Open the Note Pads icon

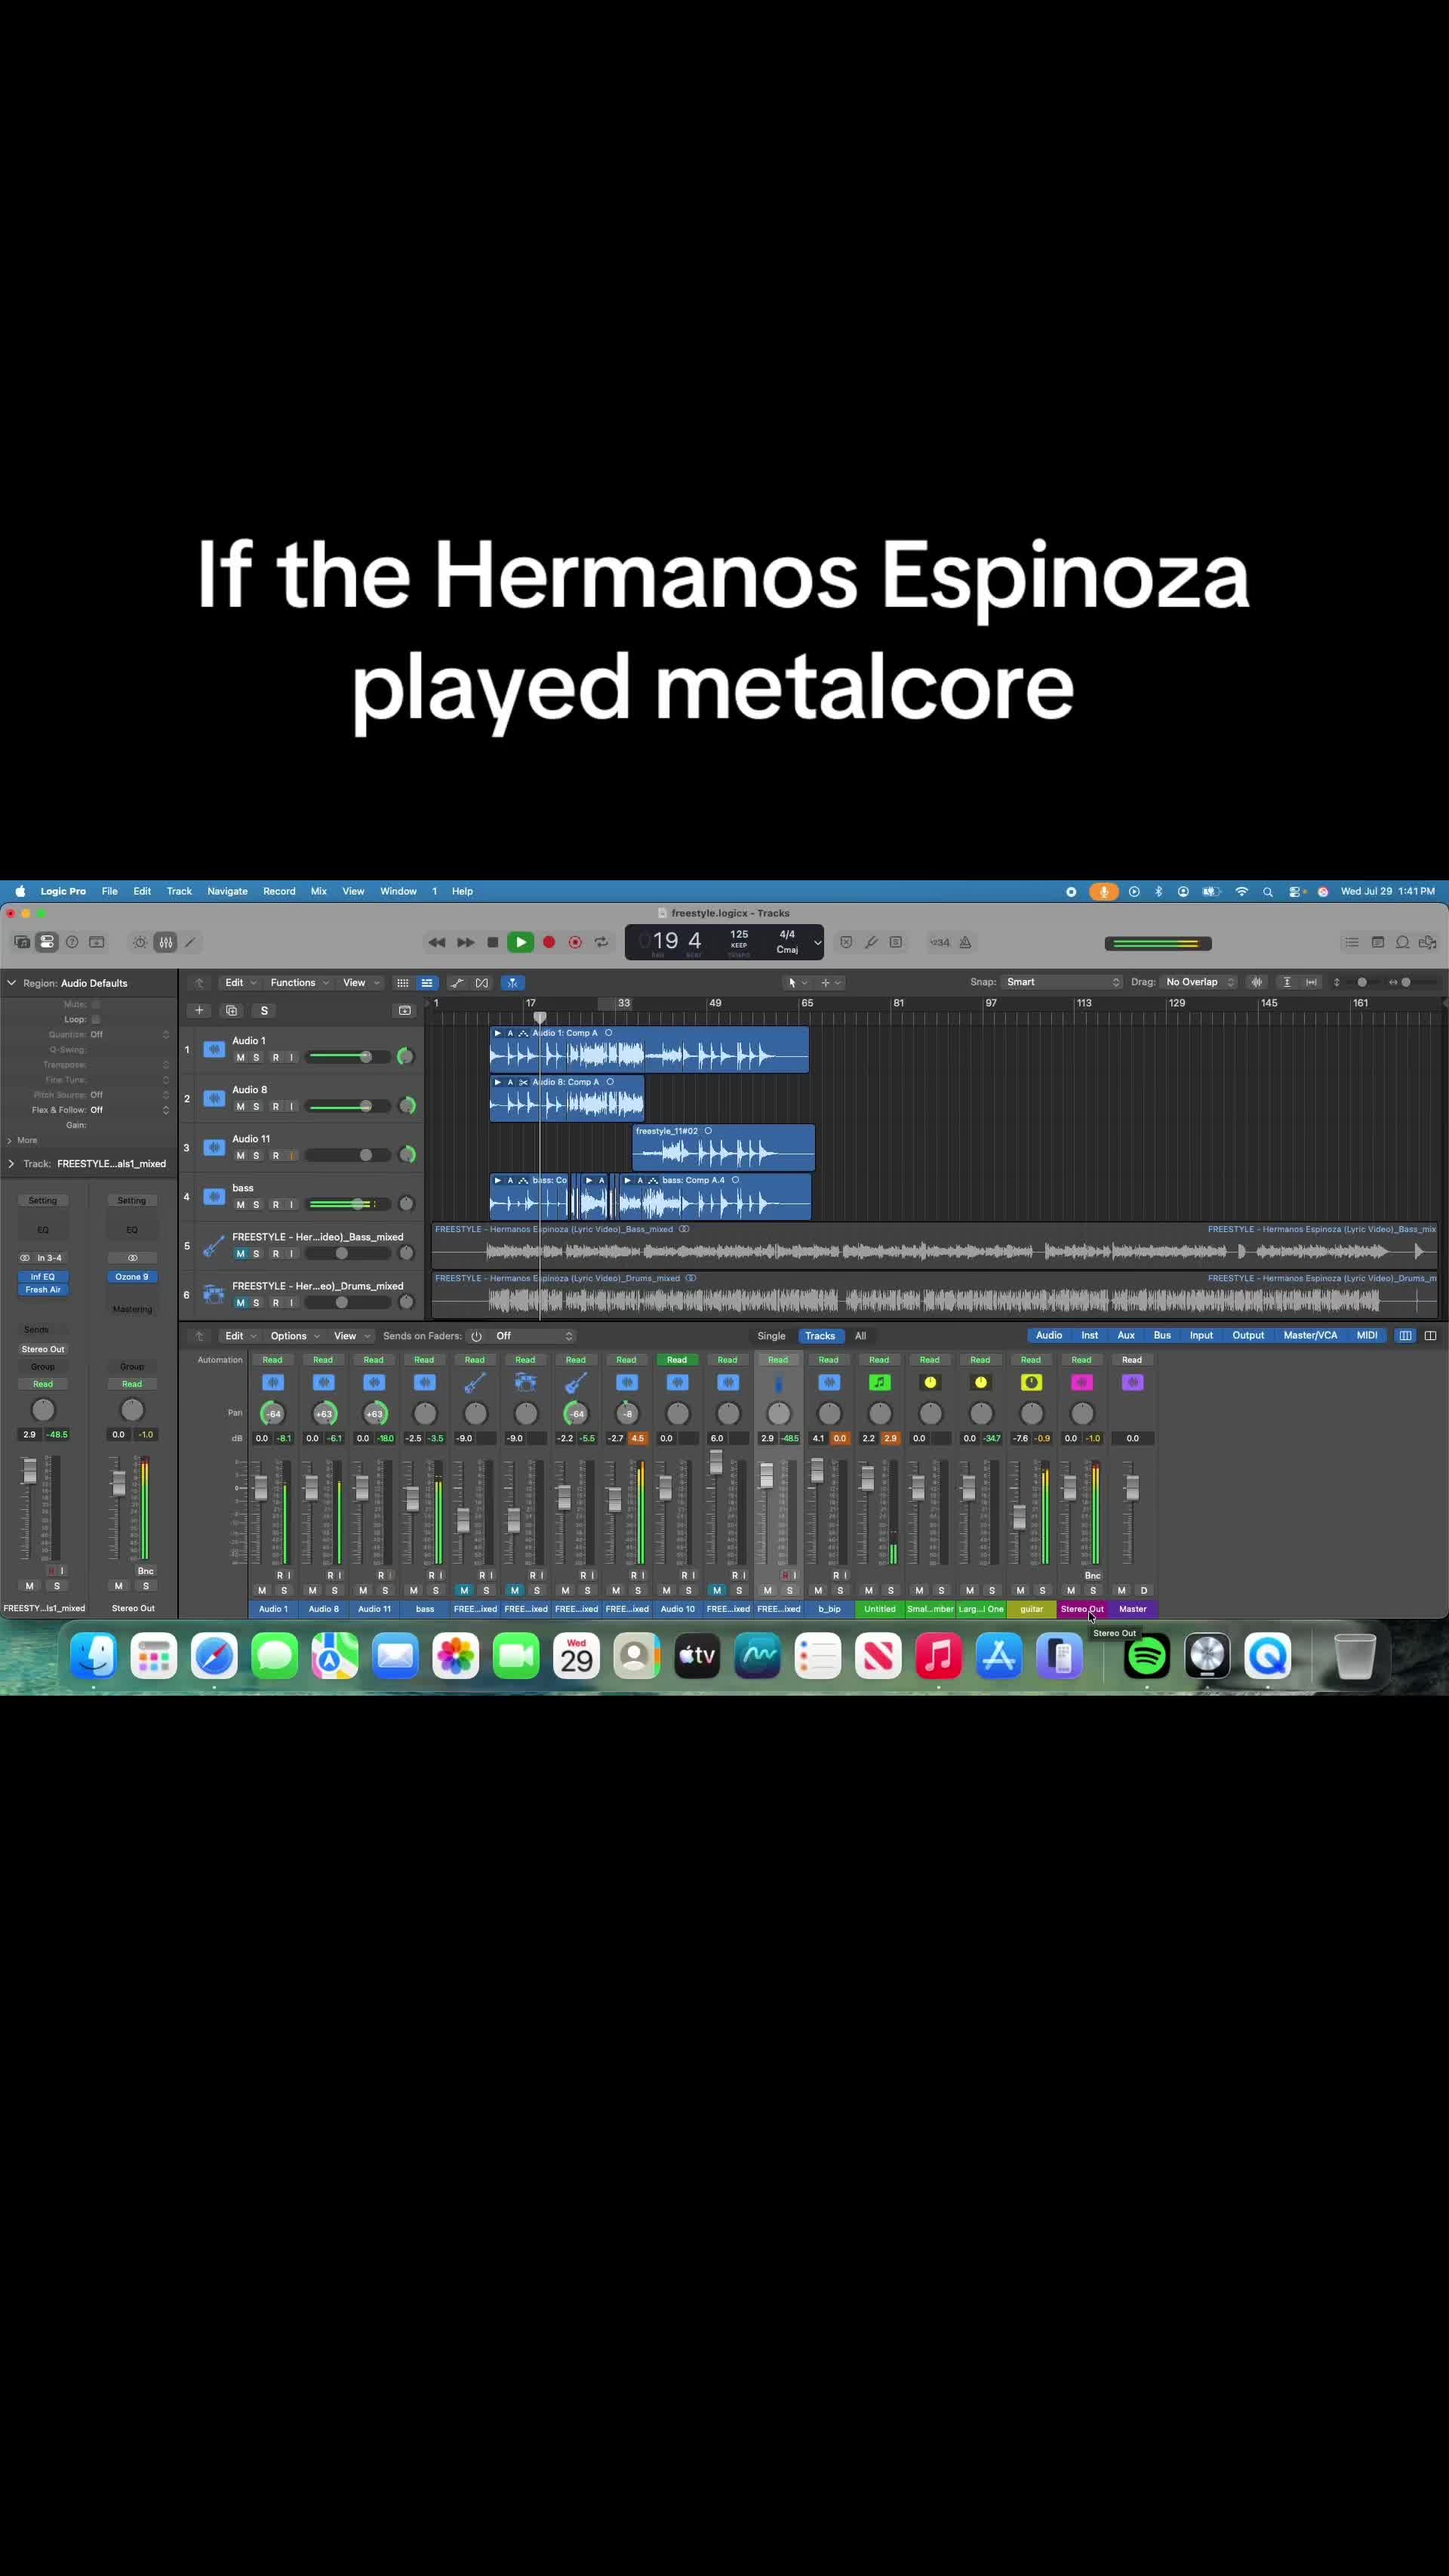pos(1378,942)
